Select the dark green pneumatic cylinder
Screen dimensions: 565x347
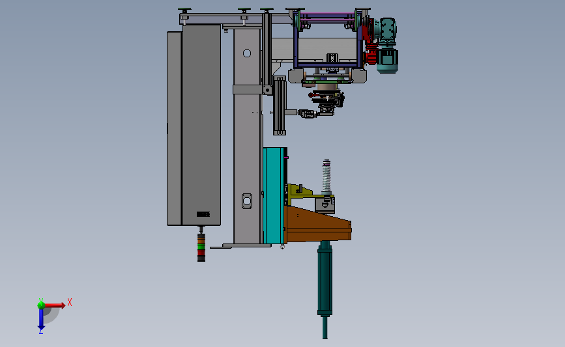click(325, 290)
